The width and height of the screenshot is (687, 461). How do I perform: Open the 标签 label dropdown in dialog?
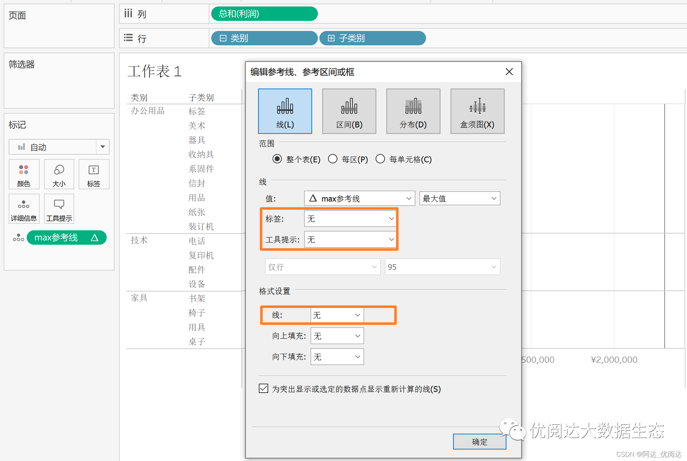(350, 218)
